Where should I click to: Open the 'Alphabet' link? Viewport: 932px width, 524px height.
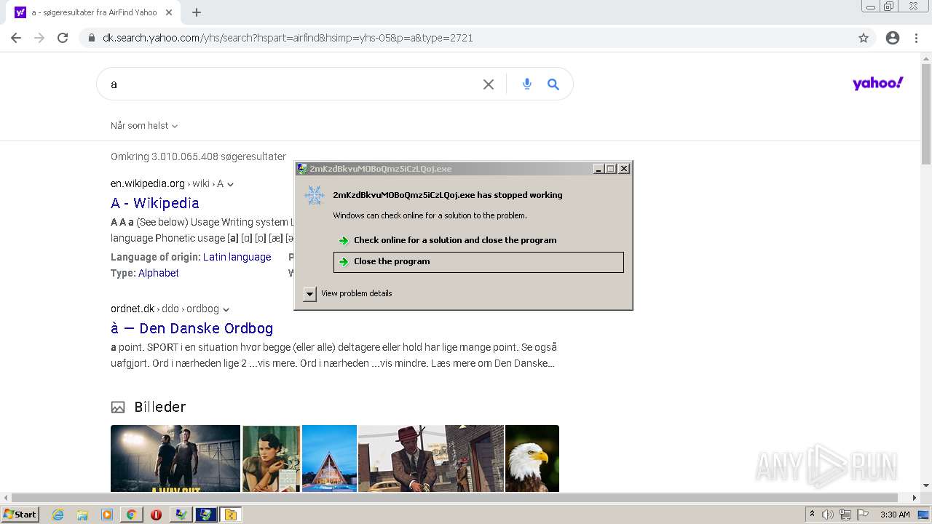pyautogui.click(x=159, y=273)
